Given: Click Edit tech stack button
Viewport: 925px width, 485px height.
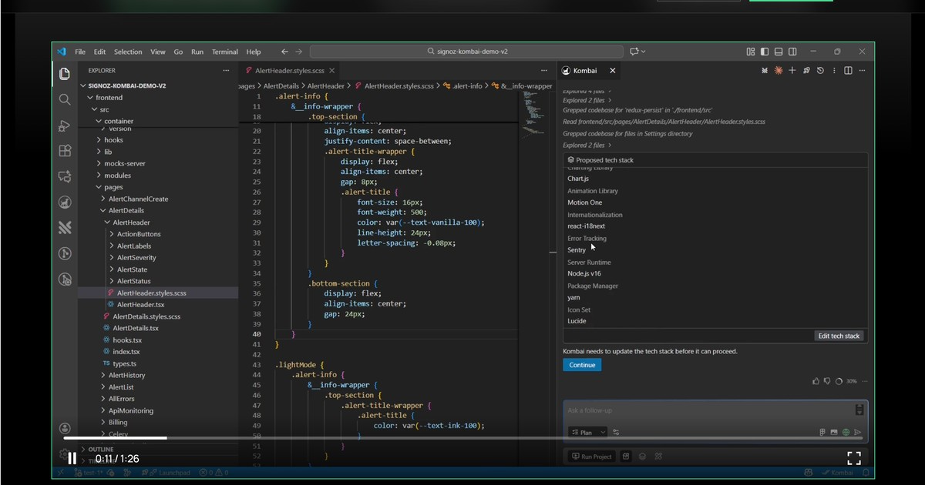Looking at the screenshot, I should point(839,336).
